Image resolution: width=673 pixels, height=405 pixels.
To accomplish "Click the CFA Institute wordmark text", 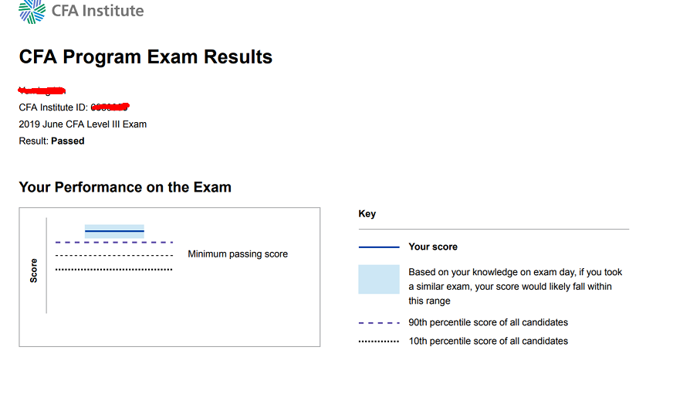I will point(97,10).
